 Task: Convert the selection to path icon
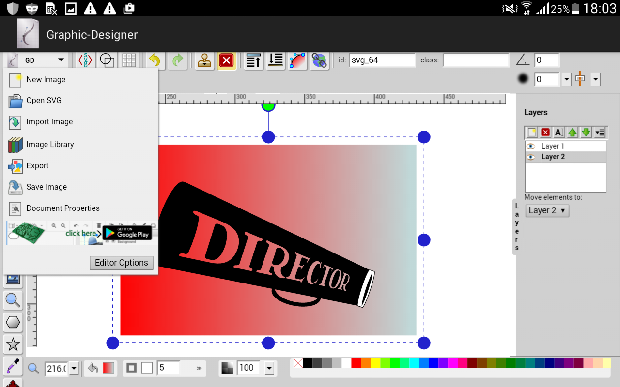pyautogui.click(x=297, y=60)
